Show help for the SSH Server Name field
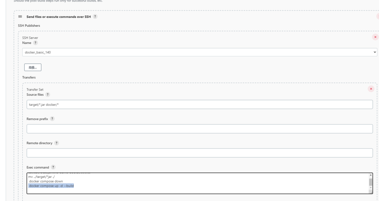The height and width of the screenshot is (201, 379). [35, 43]
